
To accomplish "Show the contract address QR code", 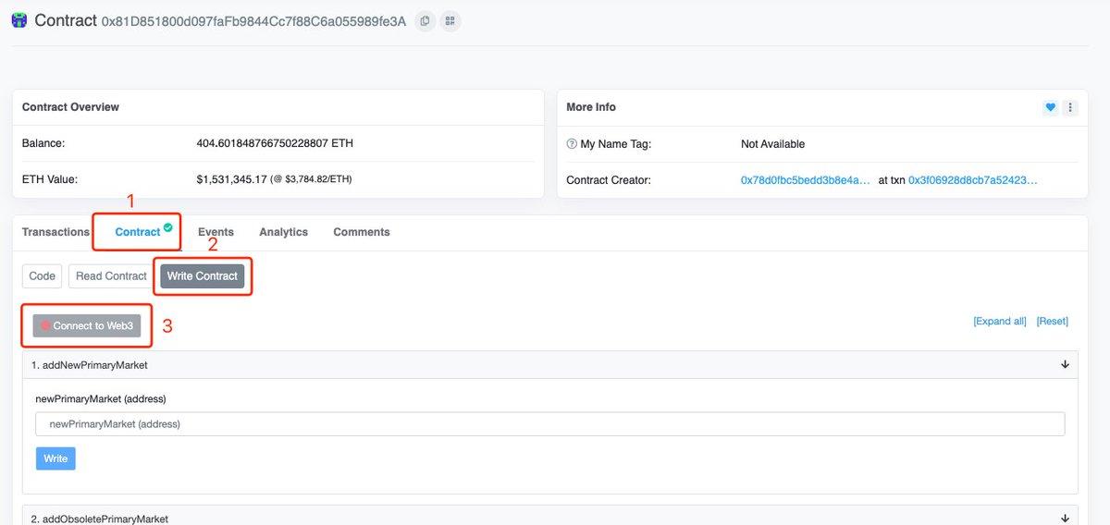I will pos(450,20).
